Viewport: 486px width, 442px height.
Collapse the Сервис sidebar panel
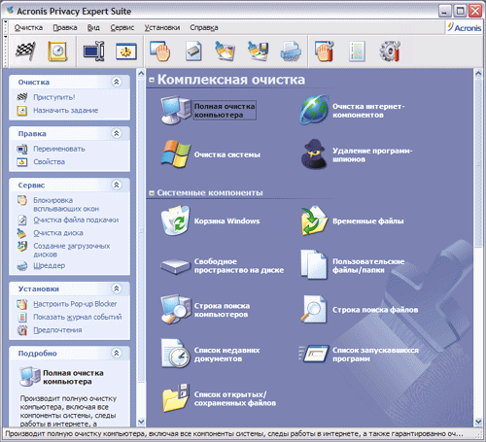click(117, 185)
